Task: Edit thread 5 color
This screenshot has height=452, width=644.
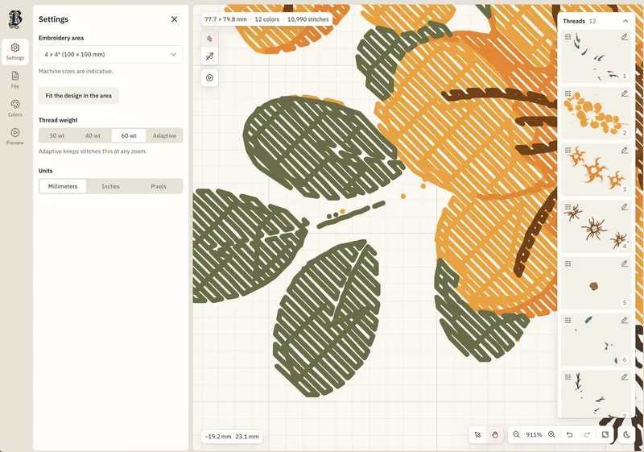Action: click(x=625, y=263)
